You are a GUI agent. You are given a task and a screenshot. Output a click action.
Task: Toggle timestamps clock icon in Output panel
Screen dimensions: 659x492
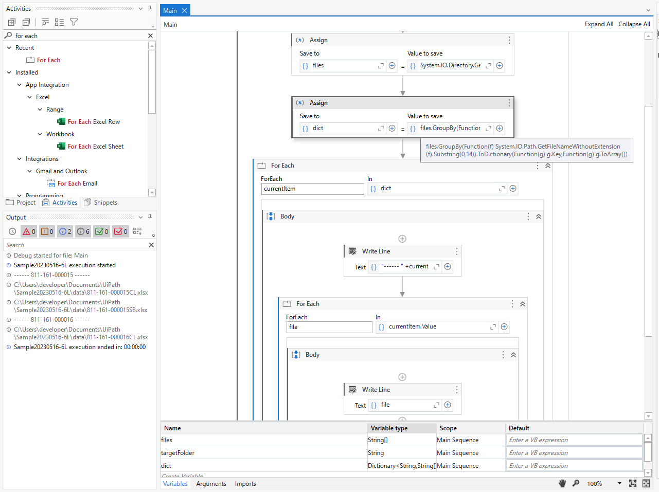click(x=12, y=232)
